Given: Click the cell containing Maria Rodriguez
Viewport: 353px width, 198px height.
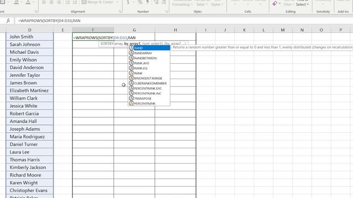Looking at the screenshot, I should pos(29,137).
